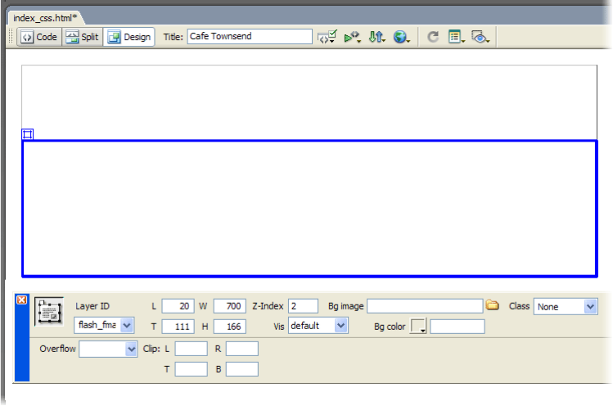Click the Clip R field
Viewport: 613px width, 406px height.
[x=242, y=349]
